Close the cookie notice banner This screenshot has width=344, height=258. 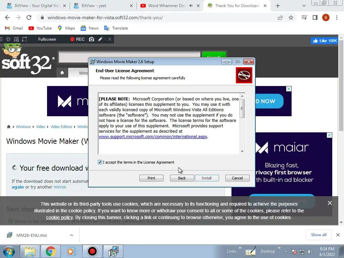click(x=330, y=203)
